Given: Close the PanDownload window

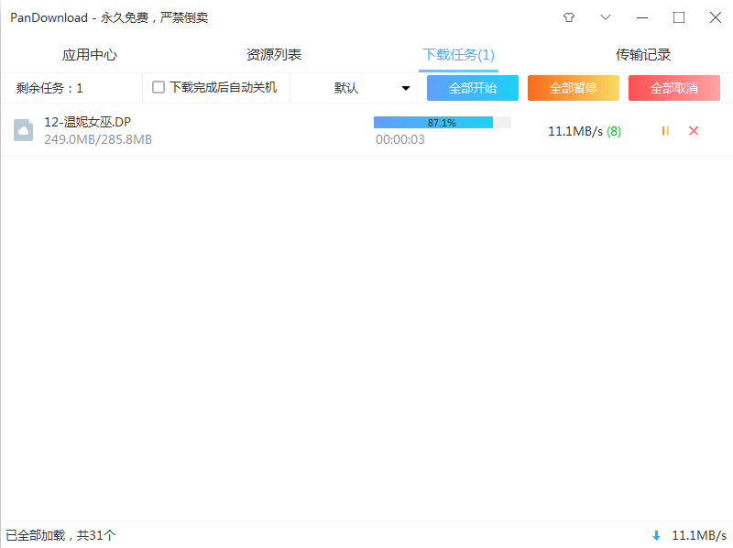Looking at the screenshot, I should click(x=716, y=17).
